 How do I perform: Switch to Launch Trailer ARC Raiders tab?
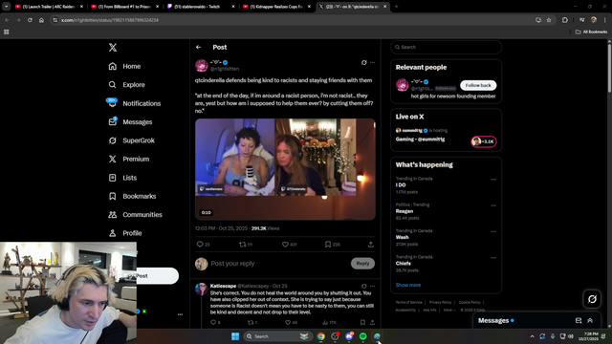49,7
